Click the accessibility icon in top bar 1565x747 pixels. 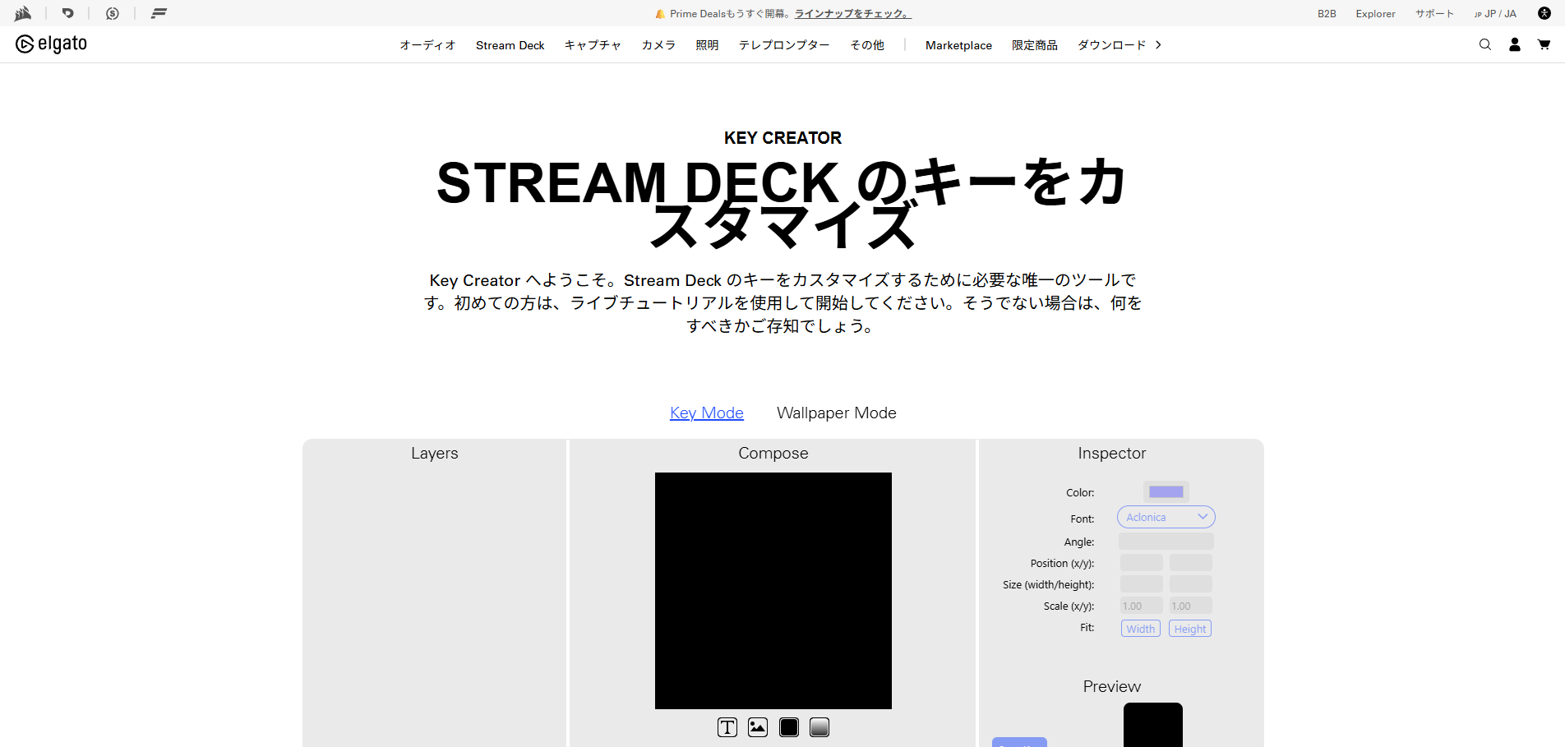1544,13
